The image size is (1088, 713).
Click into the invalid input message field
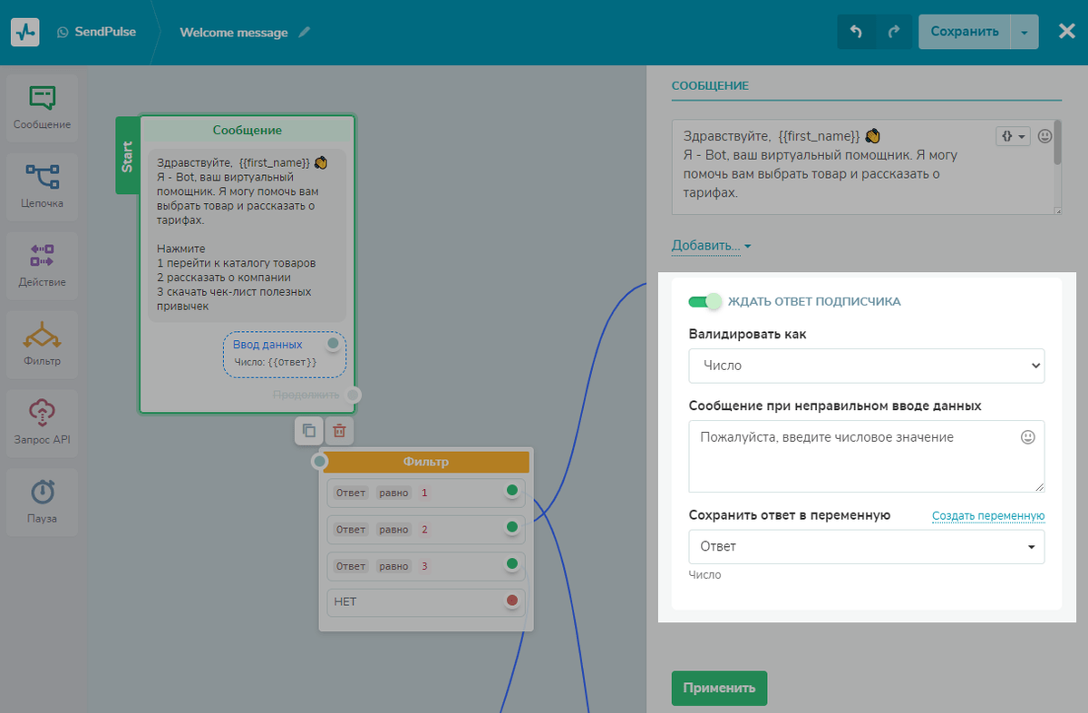pyautogui.click(x=867, y=456)
